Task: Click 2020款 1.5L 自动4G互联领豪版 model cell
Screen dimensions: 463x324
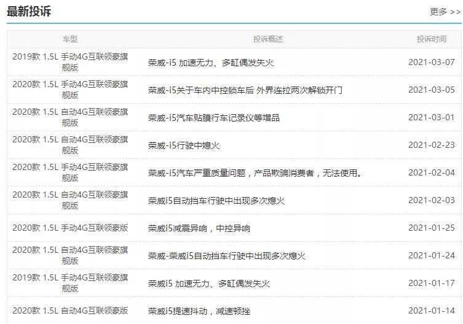Action: [70, 310]
